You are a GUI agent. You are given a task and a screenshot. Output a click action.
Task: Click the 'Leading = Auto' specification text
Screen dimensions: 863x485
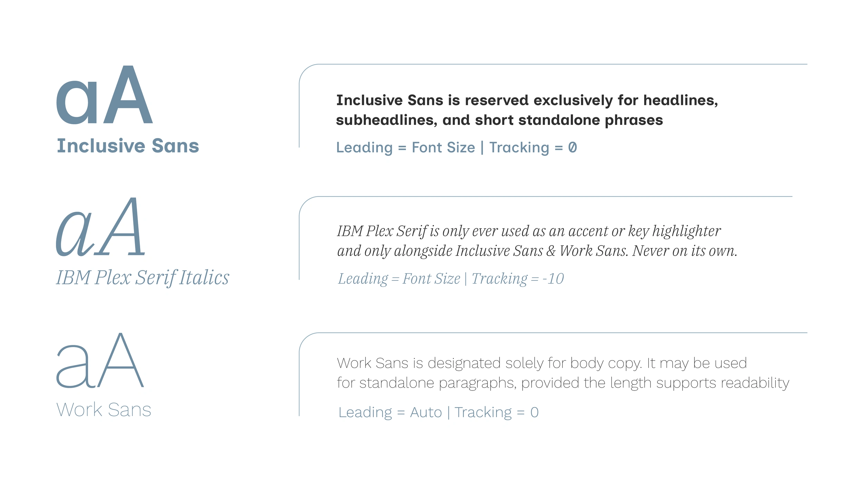[x=390, y=412]
